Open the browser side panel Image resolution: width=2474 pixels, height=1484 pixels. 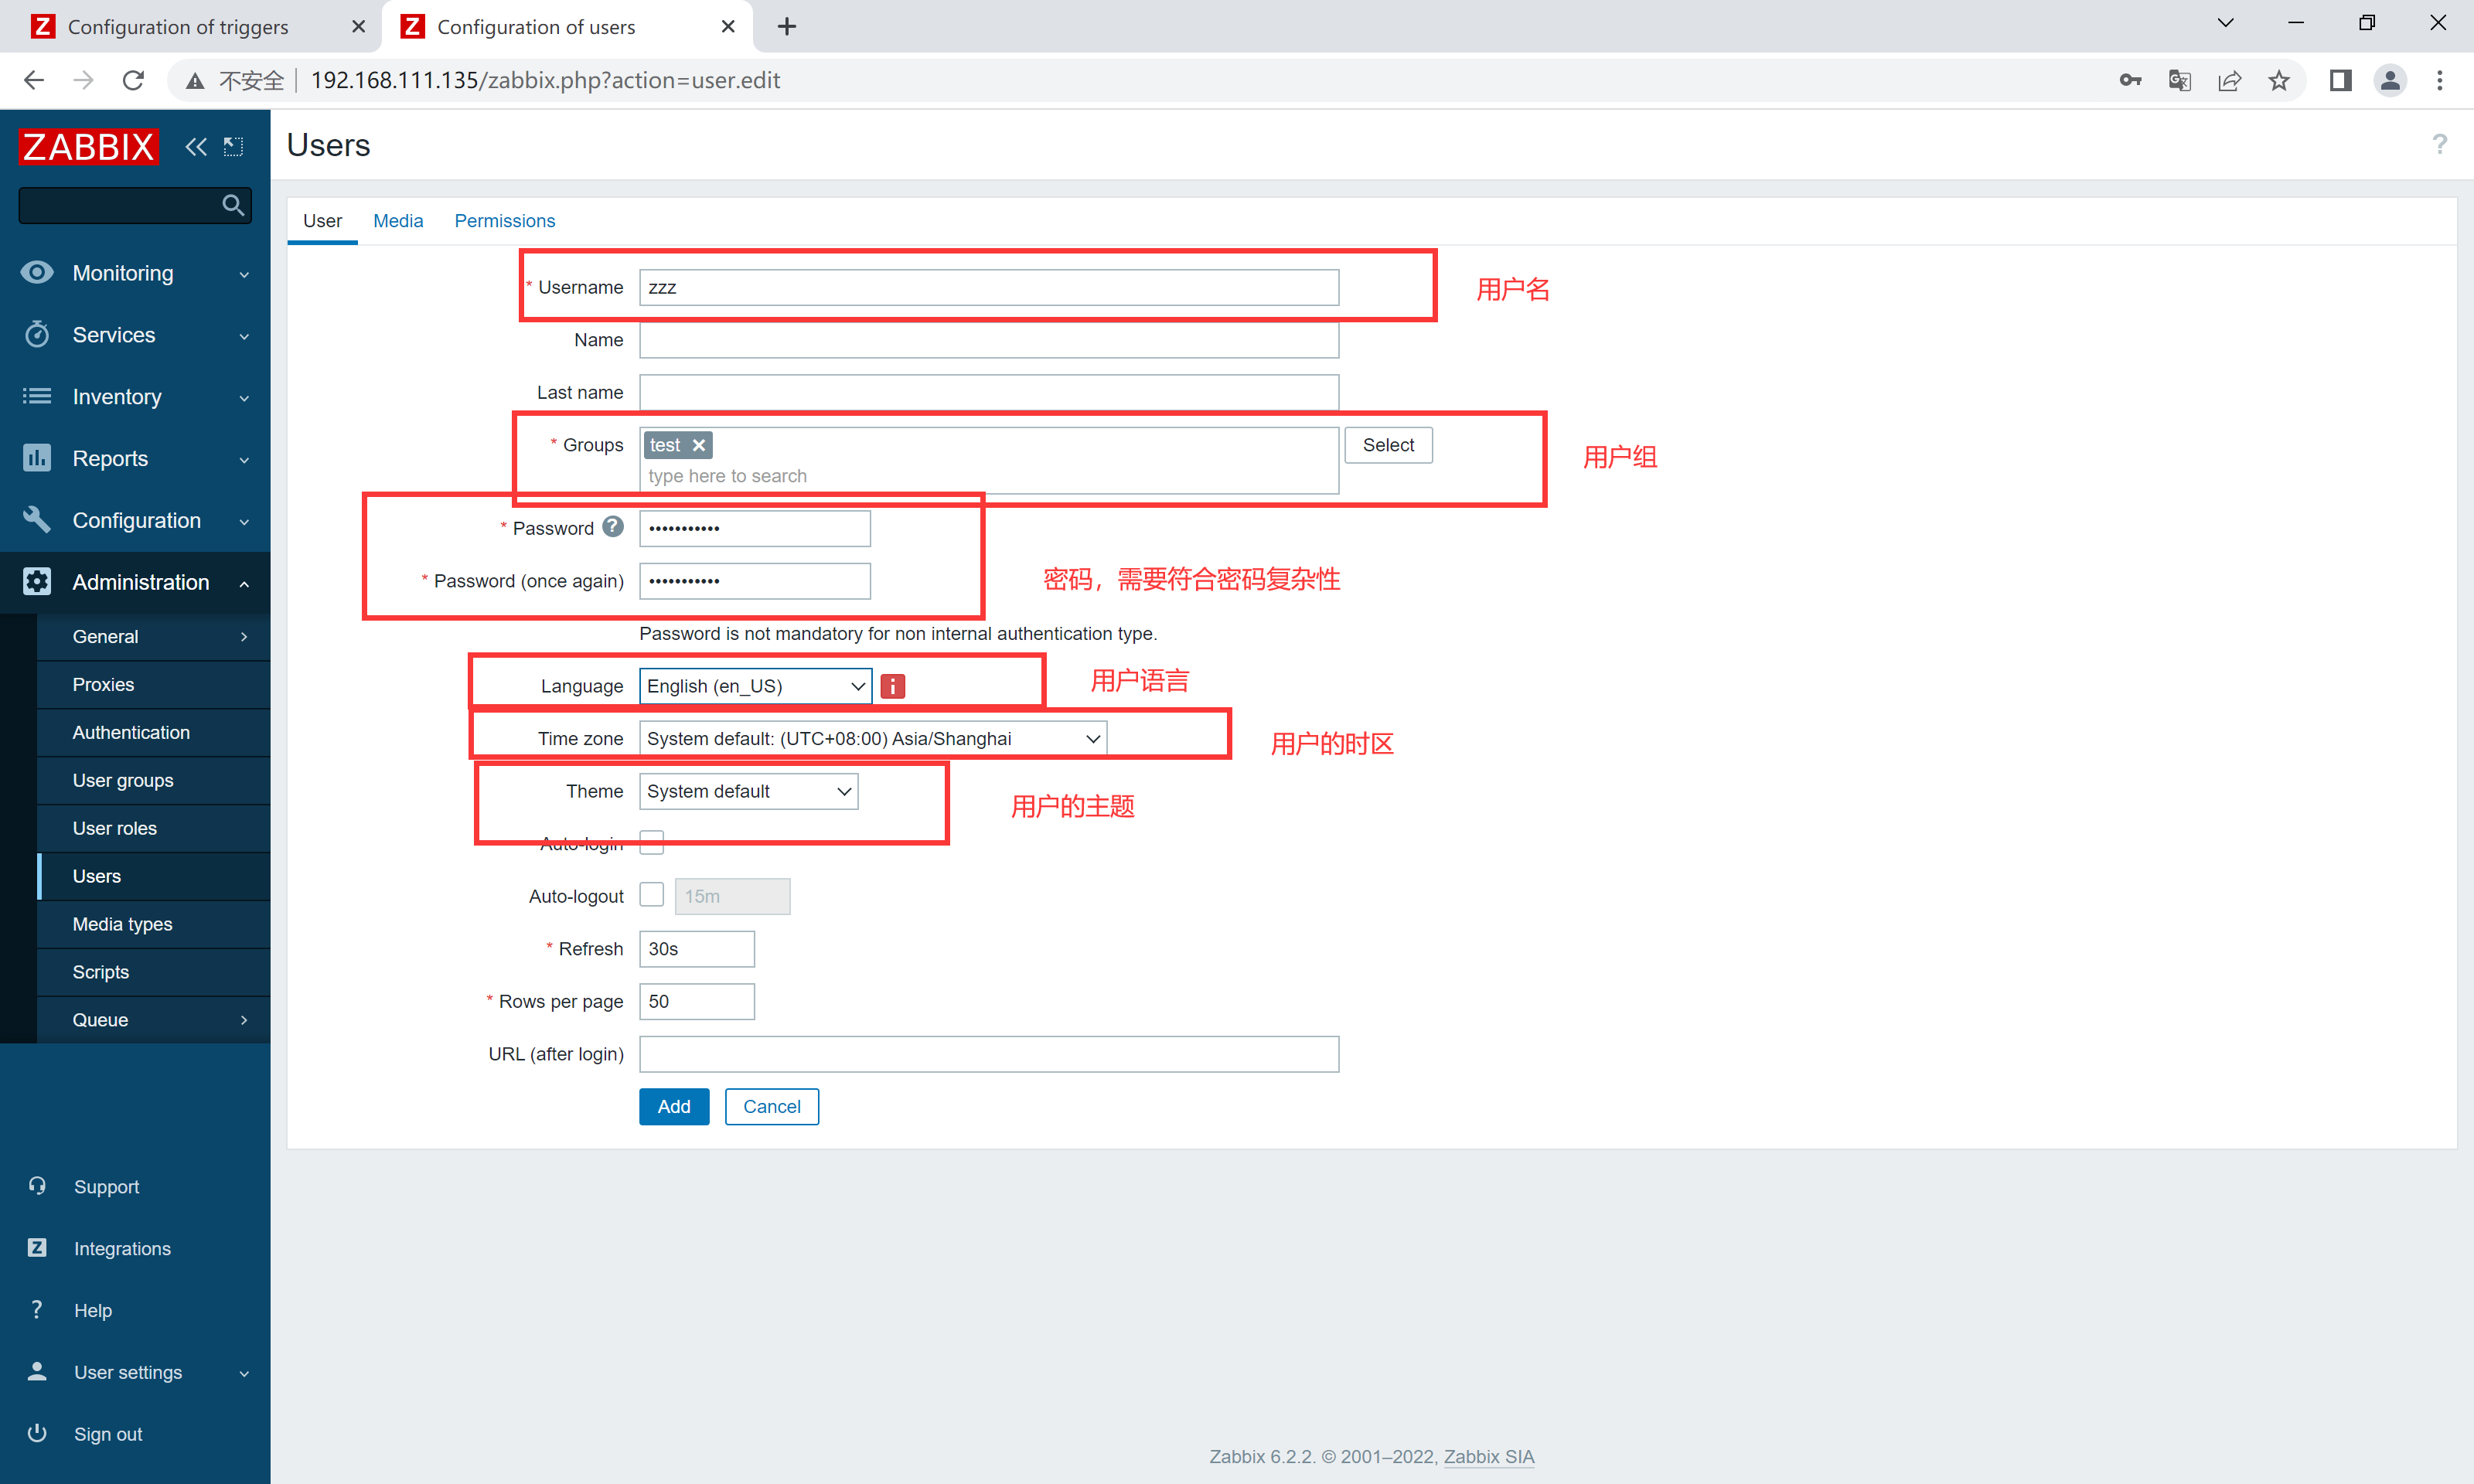coord(2340,81)
